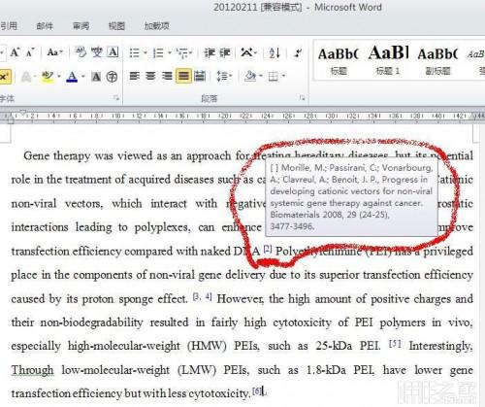The width and height of the screenshot is (485, 407).
Task: Click the Numbering list icon
Action: click(x=158, y=52)
